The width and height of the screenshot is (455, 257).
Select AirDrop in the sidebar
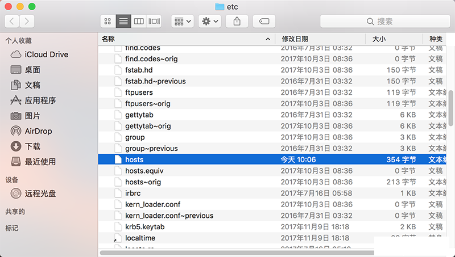click(x=38, y=131)
